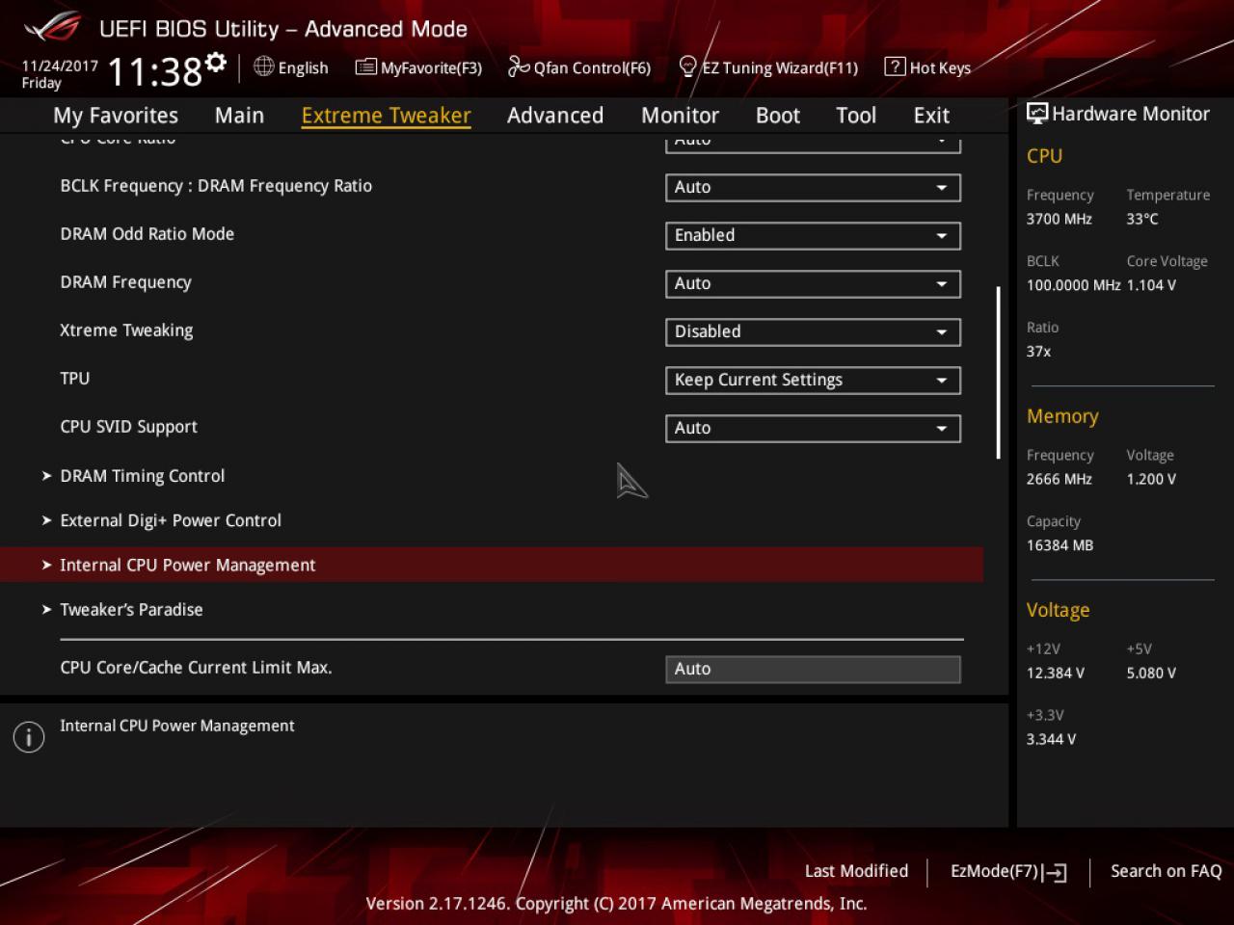Click the EzMode exit arrow icon
Image resolution: width=1234 pixels, height=925 pixels.
(x=1055, y=873)
